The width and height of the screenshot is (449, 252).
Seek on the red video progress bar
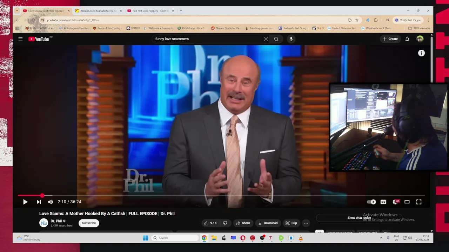click(x=221, y=195)
